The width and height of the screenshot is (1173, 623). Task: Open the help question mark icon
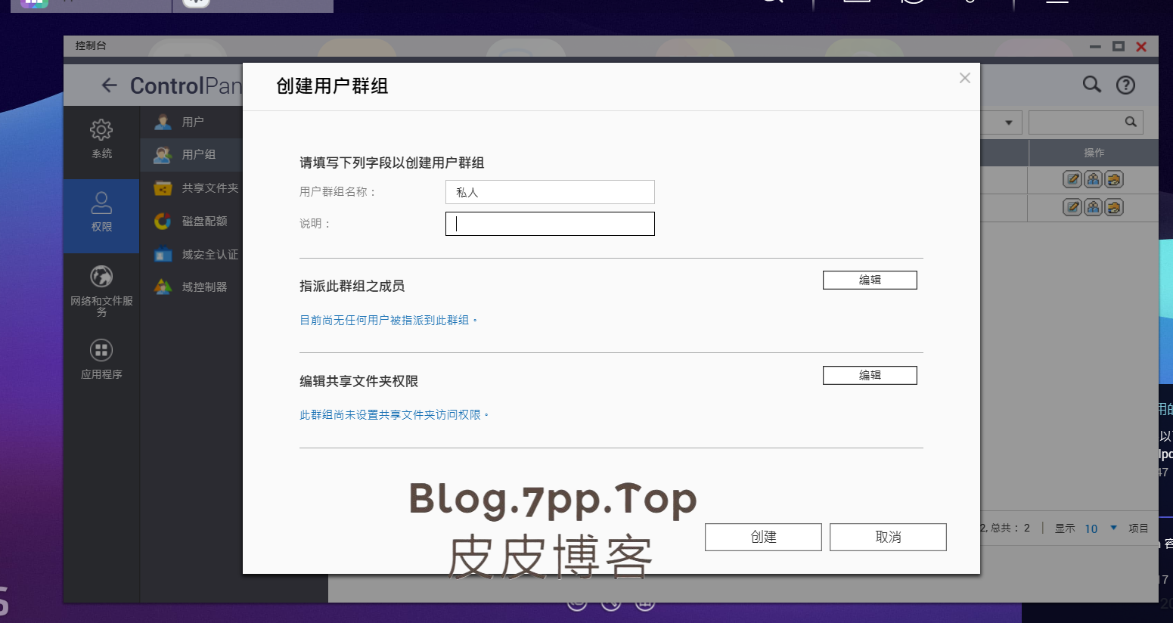(1125, 85)
